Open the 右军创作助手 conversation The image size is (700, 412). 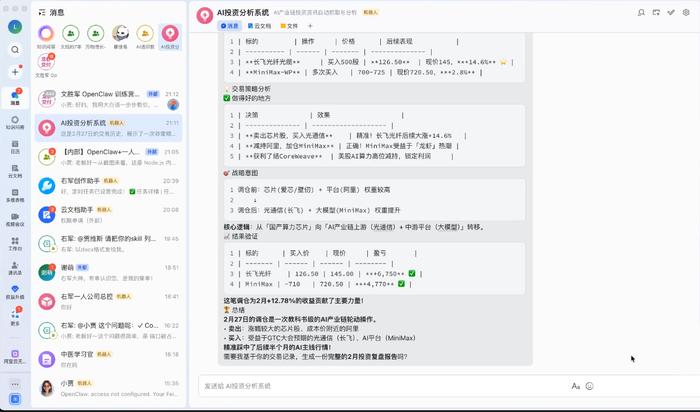coord(108,185)
